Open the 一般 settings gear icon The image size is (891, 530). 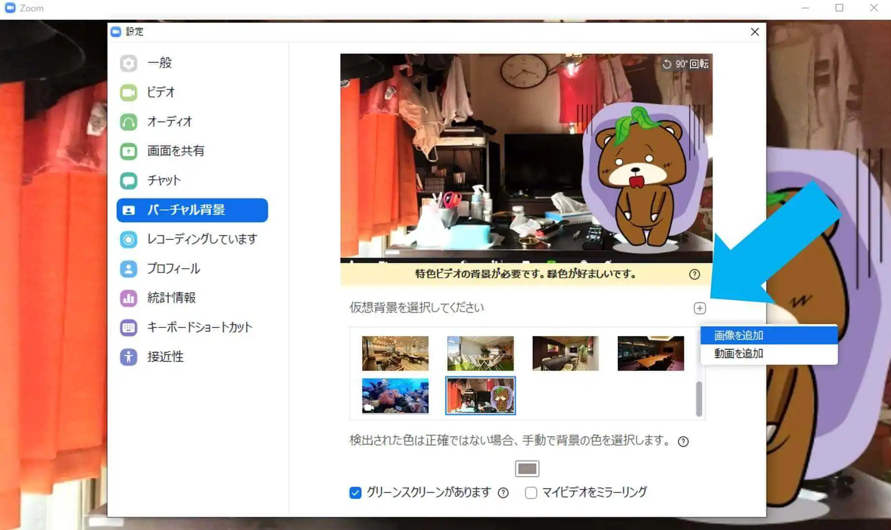128,63
